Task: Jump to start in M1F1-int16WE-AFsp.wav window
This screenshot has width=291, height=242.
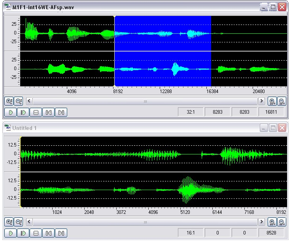Action: [x=49, y=112]
